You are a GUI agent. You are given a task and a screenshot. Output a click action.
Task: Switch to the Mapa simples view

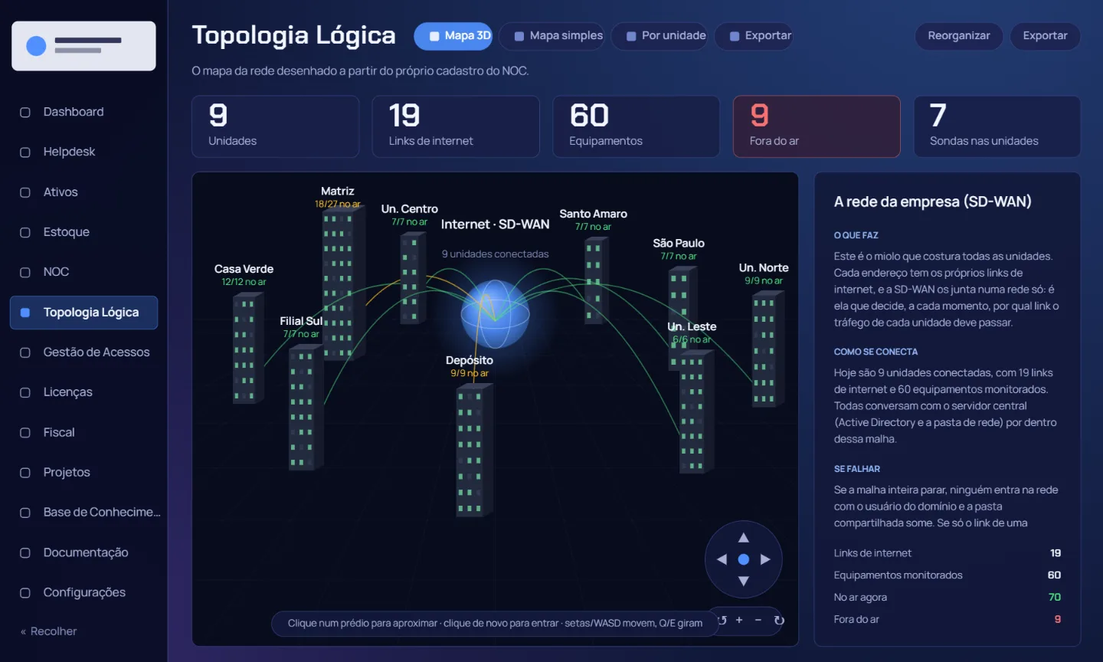[551, 36]
